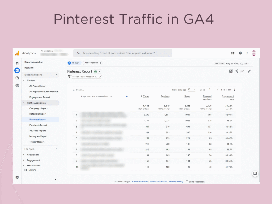
Task: Open the Privacy Policy link
Action: coord(176,182)
